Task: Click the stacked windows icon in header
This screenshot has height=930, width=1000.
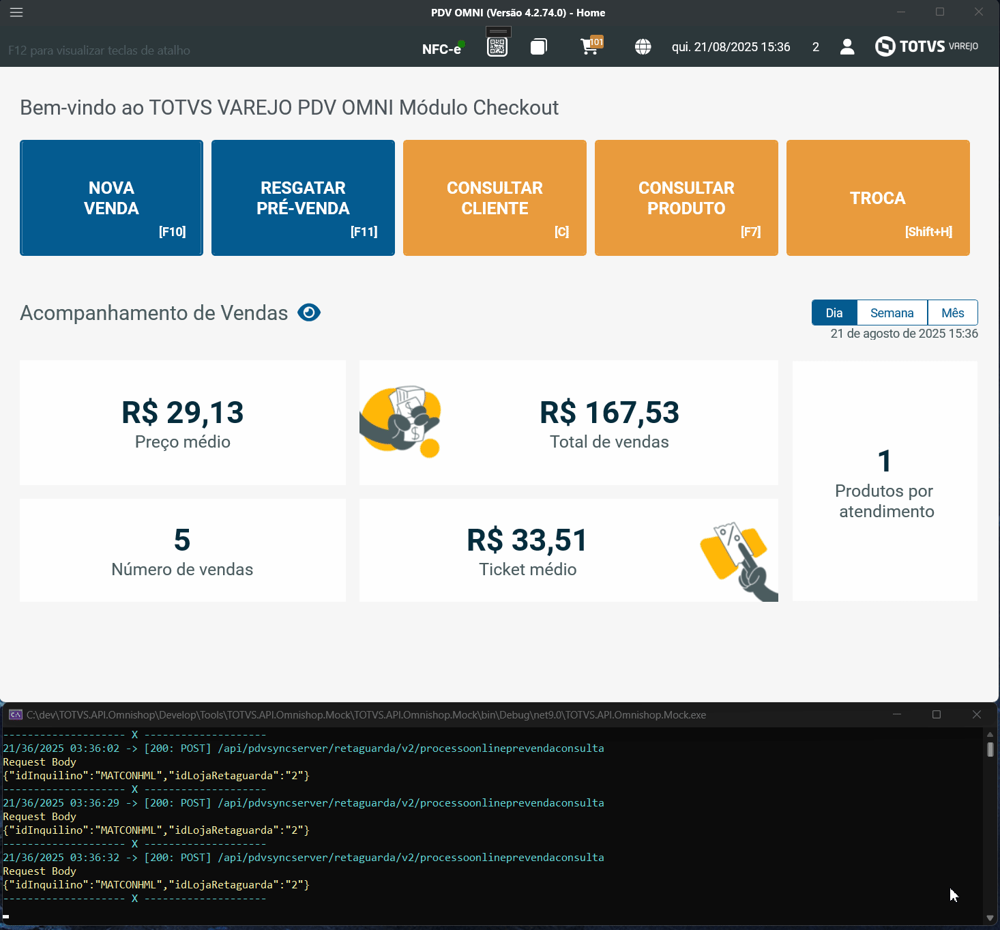Action: click(539, 46)
